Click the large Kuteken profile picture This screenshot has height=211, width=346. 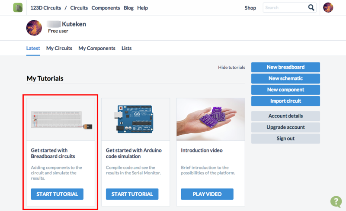tap(34, 28)
